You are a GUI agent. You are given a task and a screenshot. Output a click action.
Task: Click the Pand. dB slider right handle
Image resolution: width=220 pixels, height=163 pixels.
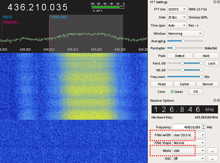pos(201,63)
